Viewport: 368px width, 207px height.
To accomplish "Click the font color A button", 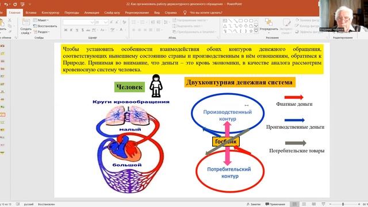I will point(121,30).
